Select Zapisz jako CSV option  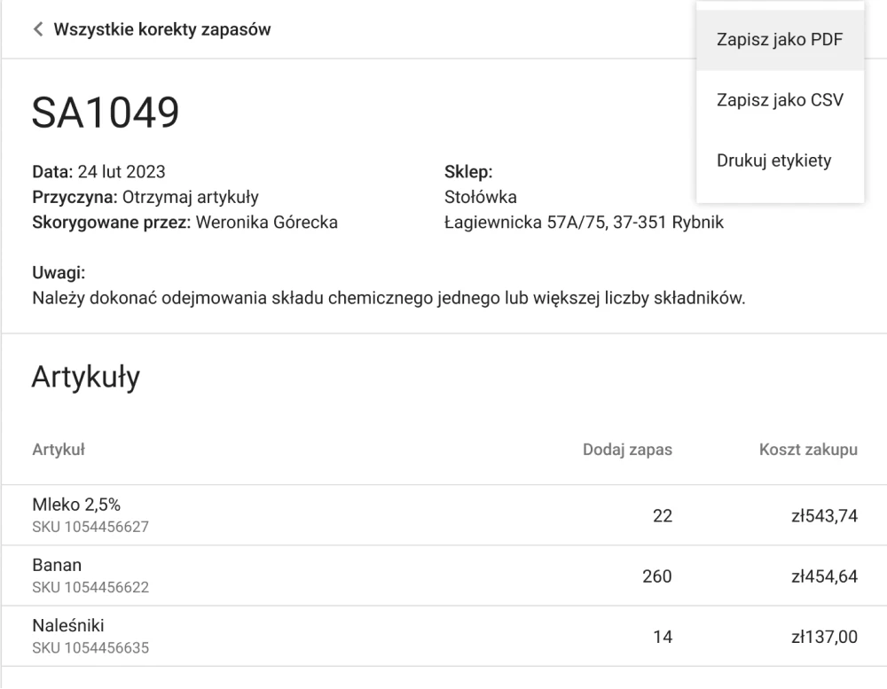(780, 100)
